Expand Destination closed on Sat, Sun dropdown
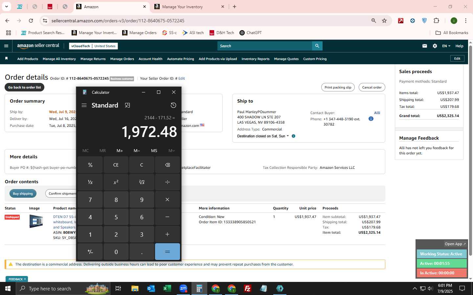Screen dimensions: 473x295 (263, 136)
